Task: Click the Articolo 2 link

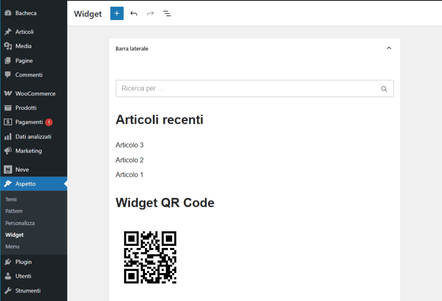Action: pyautogui.click(x=129, y=160)
